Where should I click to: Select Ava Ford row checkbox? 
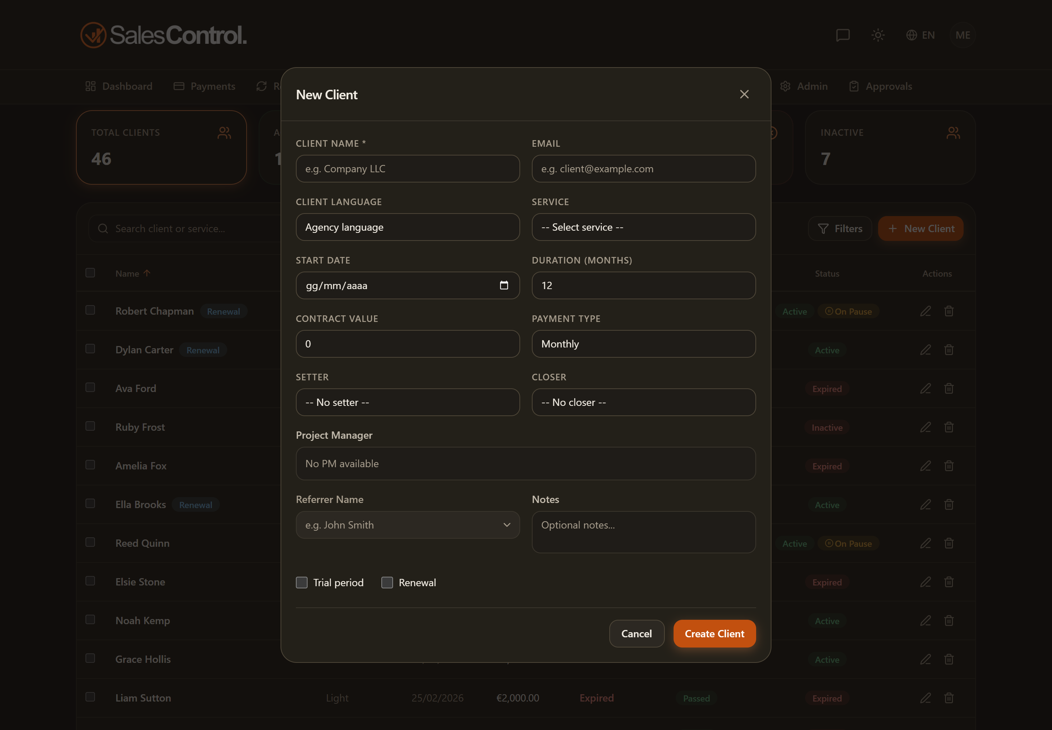point(90,387)
